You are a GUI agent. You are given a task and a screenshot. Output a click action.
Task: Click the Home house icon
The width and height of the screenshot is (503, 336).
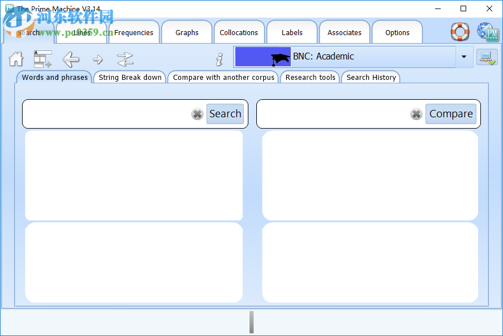[x=16, y=59]
